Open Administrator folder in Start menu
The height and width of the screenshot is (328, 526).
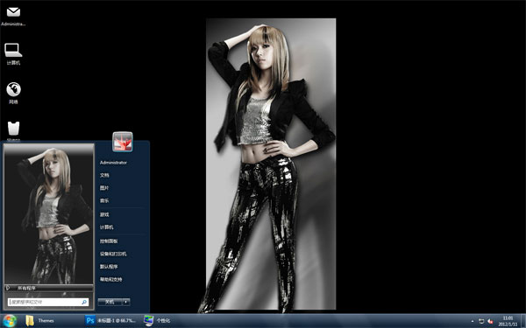click(x=113, y=163)
